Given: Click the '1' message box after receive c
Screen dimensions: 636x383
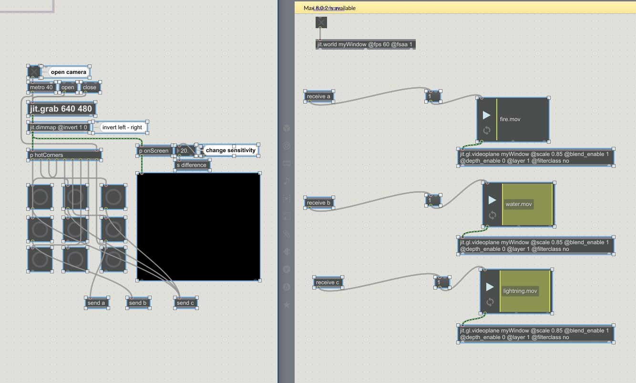Looking at the screenshot, I should [x=442, y=282].
